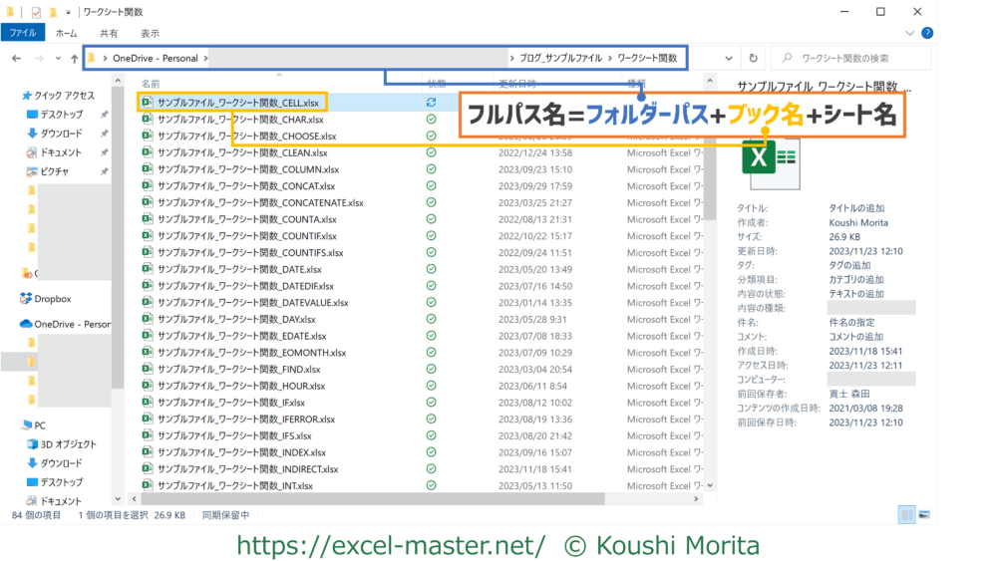Click properties checkmark in quick access toolbar
The width and height of the screenshot is (997, 561).
coord(36,12)
